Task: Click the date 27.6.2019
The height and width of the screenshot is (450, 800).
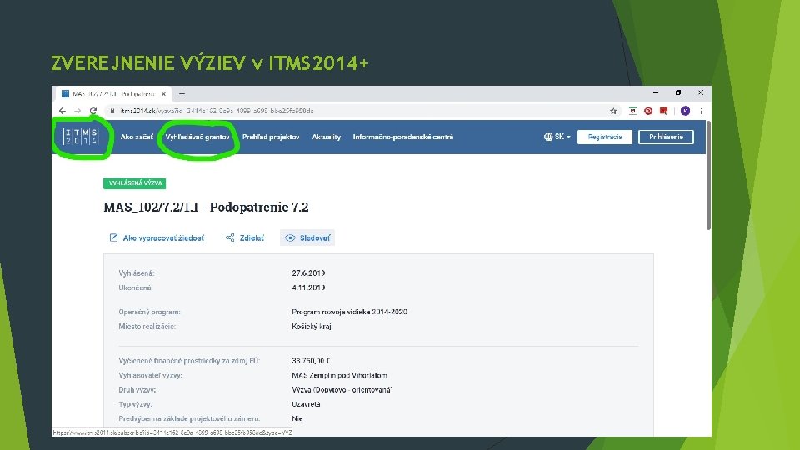Action: (x=308, y=273)
